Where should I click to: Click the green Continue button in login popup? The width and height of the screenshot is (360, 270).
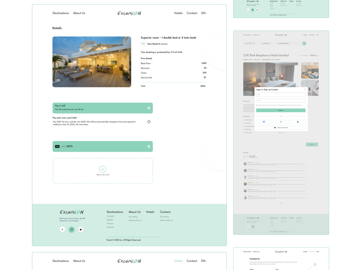tap(281, 111)
